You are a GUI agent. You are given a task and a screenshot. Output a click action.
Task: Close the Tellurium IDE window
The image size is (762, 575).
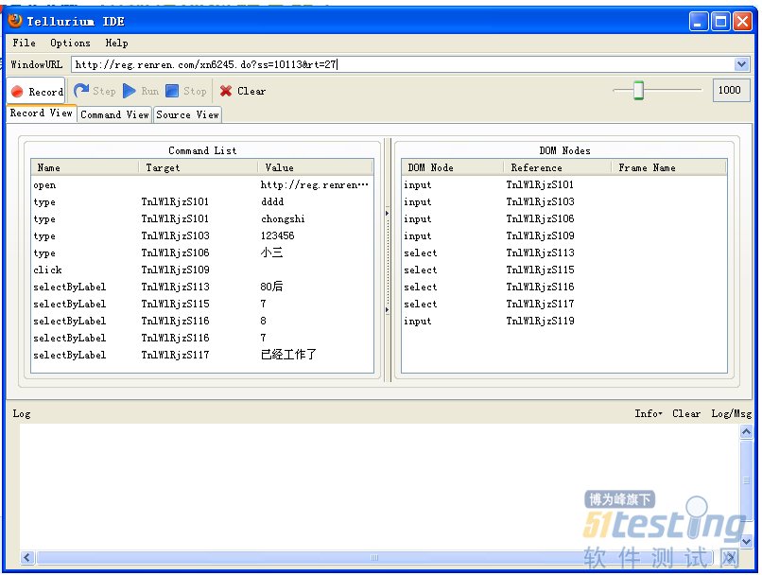coord(742,22)
